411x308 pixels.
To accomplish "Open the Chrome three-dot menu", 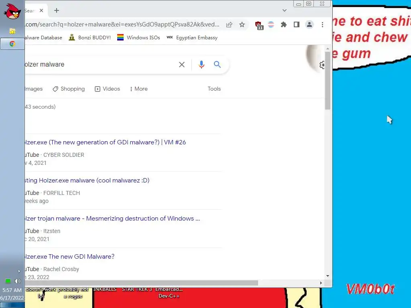I will coord(322,24).
